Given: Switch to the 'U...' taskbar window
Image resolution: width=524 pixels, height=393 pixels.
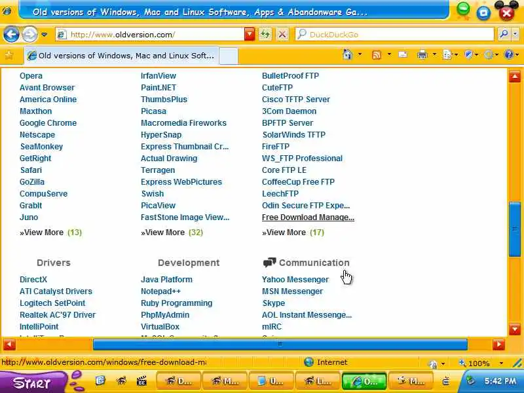Looking at the screenshot, I should coord(271,381).
